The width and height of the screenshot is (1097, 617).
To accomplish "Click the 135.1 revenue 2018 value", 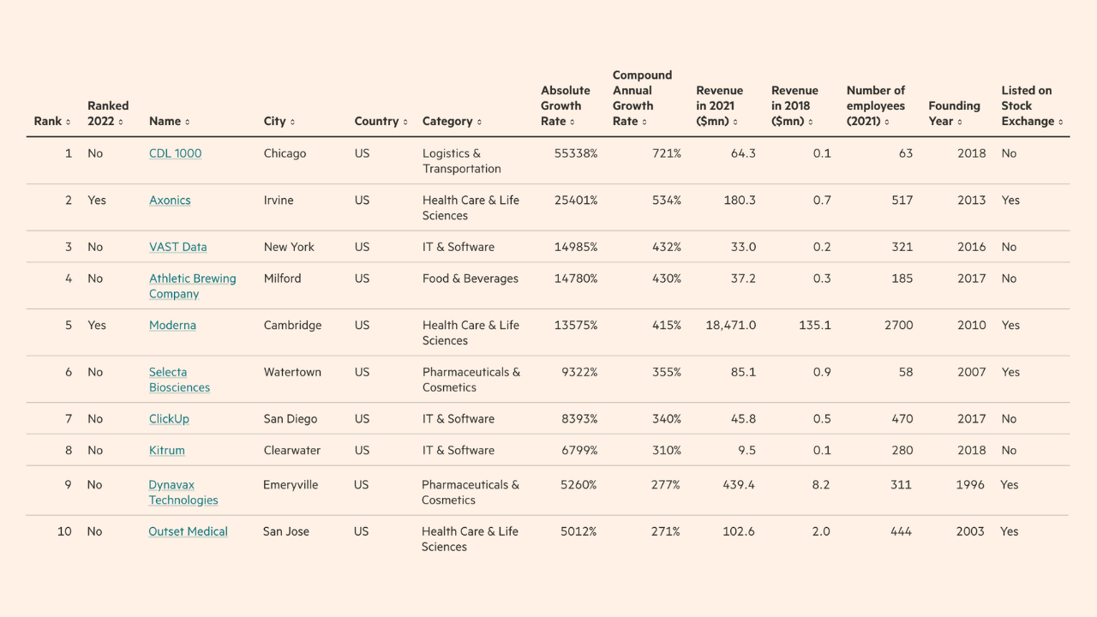I will (815, 326).
